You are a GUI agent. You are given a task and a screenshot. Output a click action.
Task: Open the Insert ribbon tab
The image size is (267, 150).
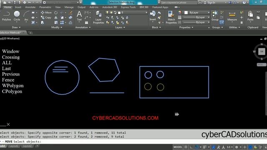[x=18, y=7]
